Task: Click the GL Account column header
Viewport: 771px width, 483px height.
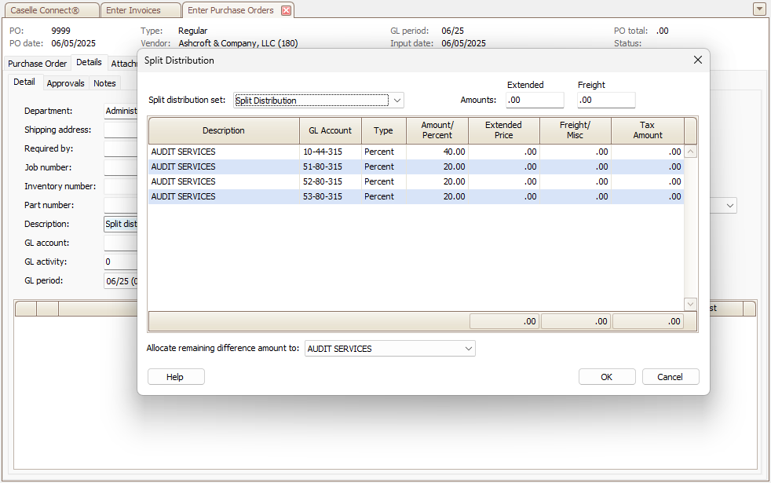Action: click(x=330, y=130)
